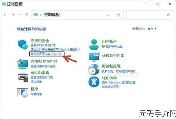Expand the address bar history chevron
176x119 pixels.
pos(109,15)
